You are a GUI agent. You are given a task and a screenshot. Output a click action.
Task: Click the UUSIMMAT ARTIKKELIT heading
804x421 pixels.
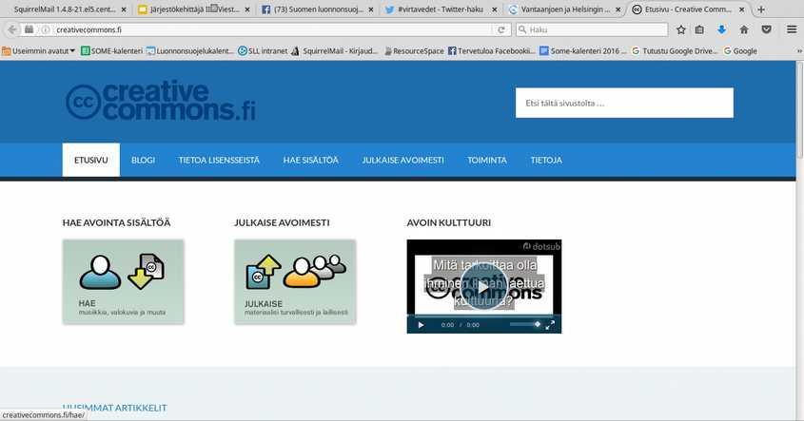(115, 408)
